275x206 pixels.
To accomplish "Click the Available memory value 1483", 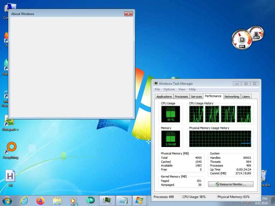I will 198,165.
